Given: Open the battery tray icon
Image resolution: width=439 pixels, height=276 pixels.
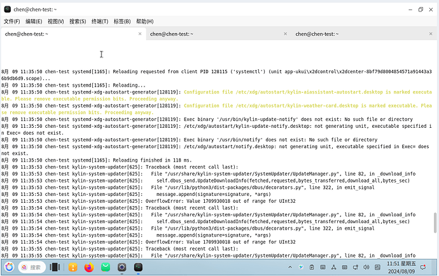Looking at the screenshot, I should coord(312,267).
